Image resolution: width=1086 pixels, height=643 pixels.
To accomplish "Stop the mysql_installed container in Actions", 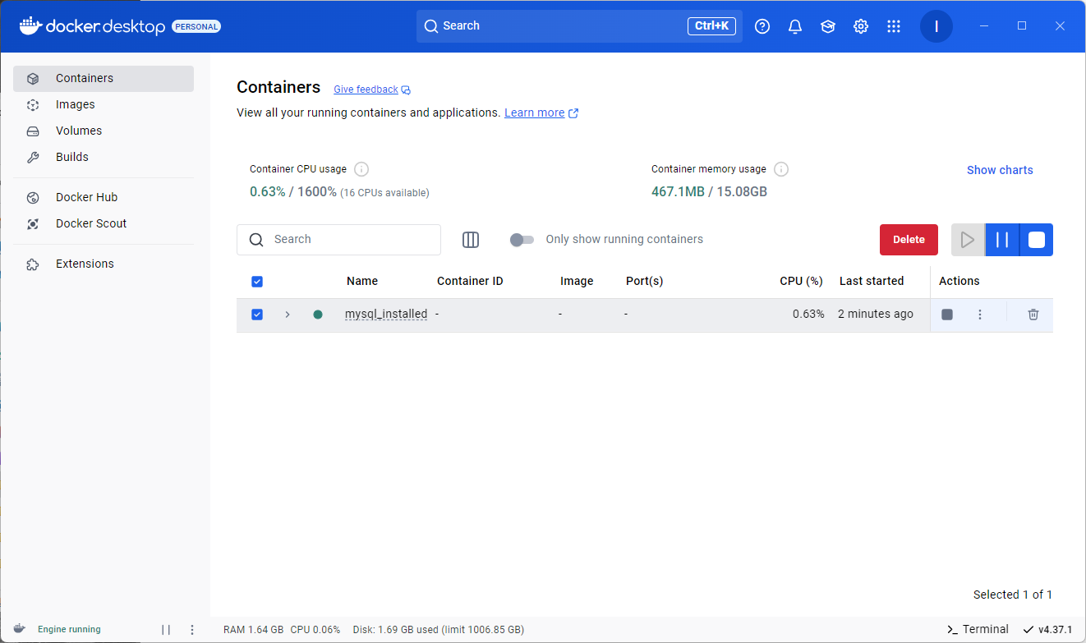I will point(947,315).
